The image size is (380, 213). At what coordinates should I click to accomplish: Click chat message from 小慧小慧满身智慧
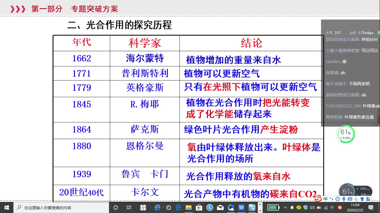tap(352, 50)
